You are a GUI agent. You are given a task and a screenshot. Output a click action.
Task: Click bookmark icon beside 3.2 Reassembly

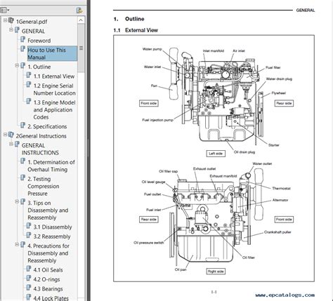tap(29, 235)
